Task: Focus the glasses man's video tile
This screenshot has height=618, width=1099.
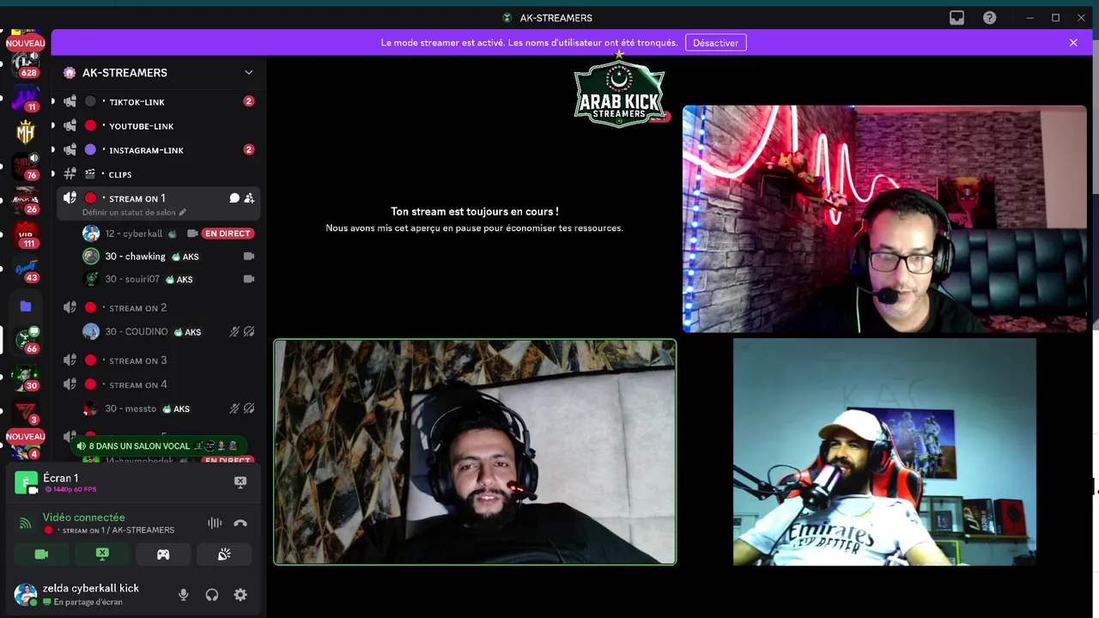Action: tap(884, 219)
